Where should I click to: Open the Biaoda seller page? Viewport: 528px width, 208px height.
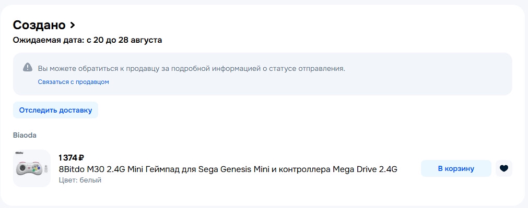tap(25, 136)
